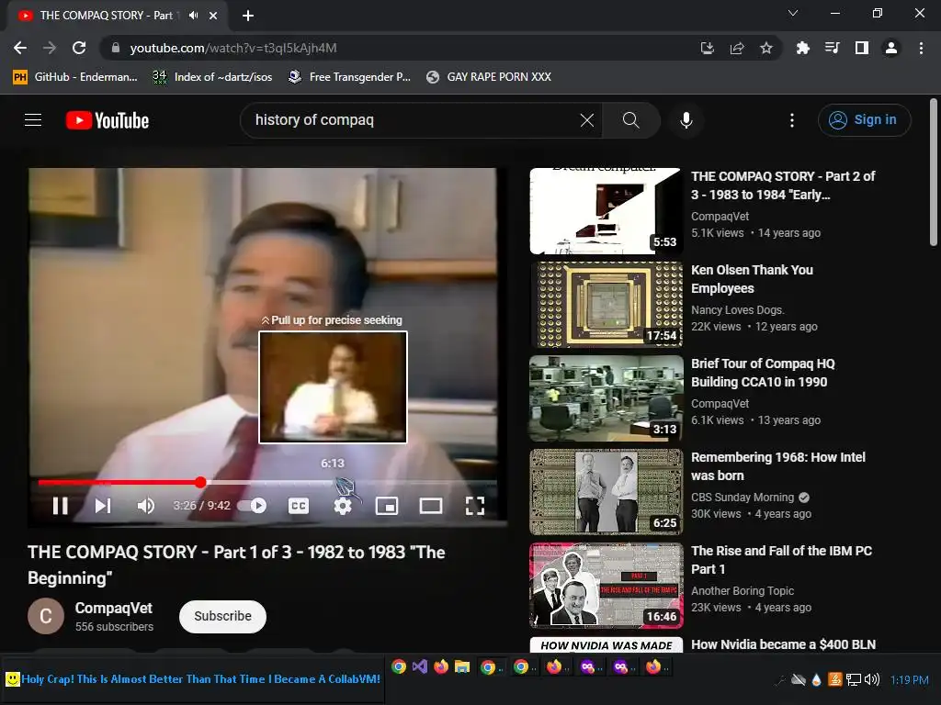
Task: Click the page vertical scrollbar
Action: (x=934, y=173)
